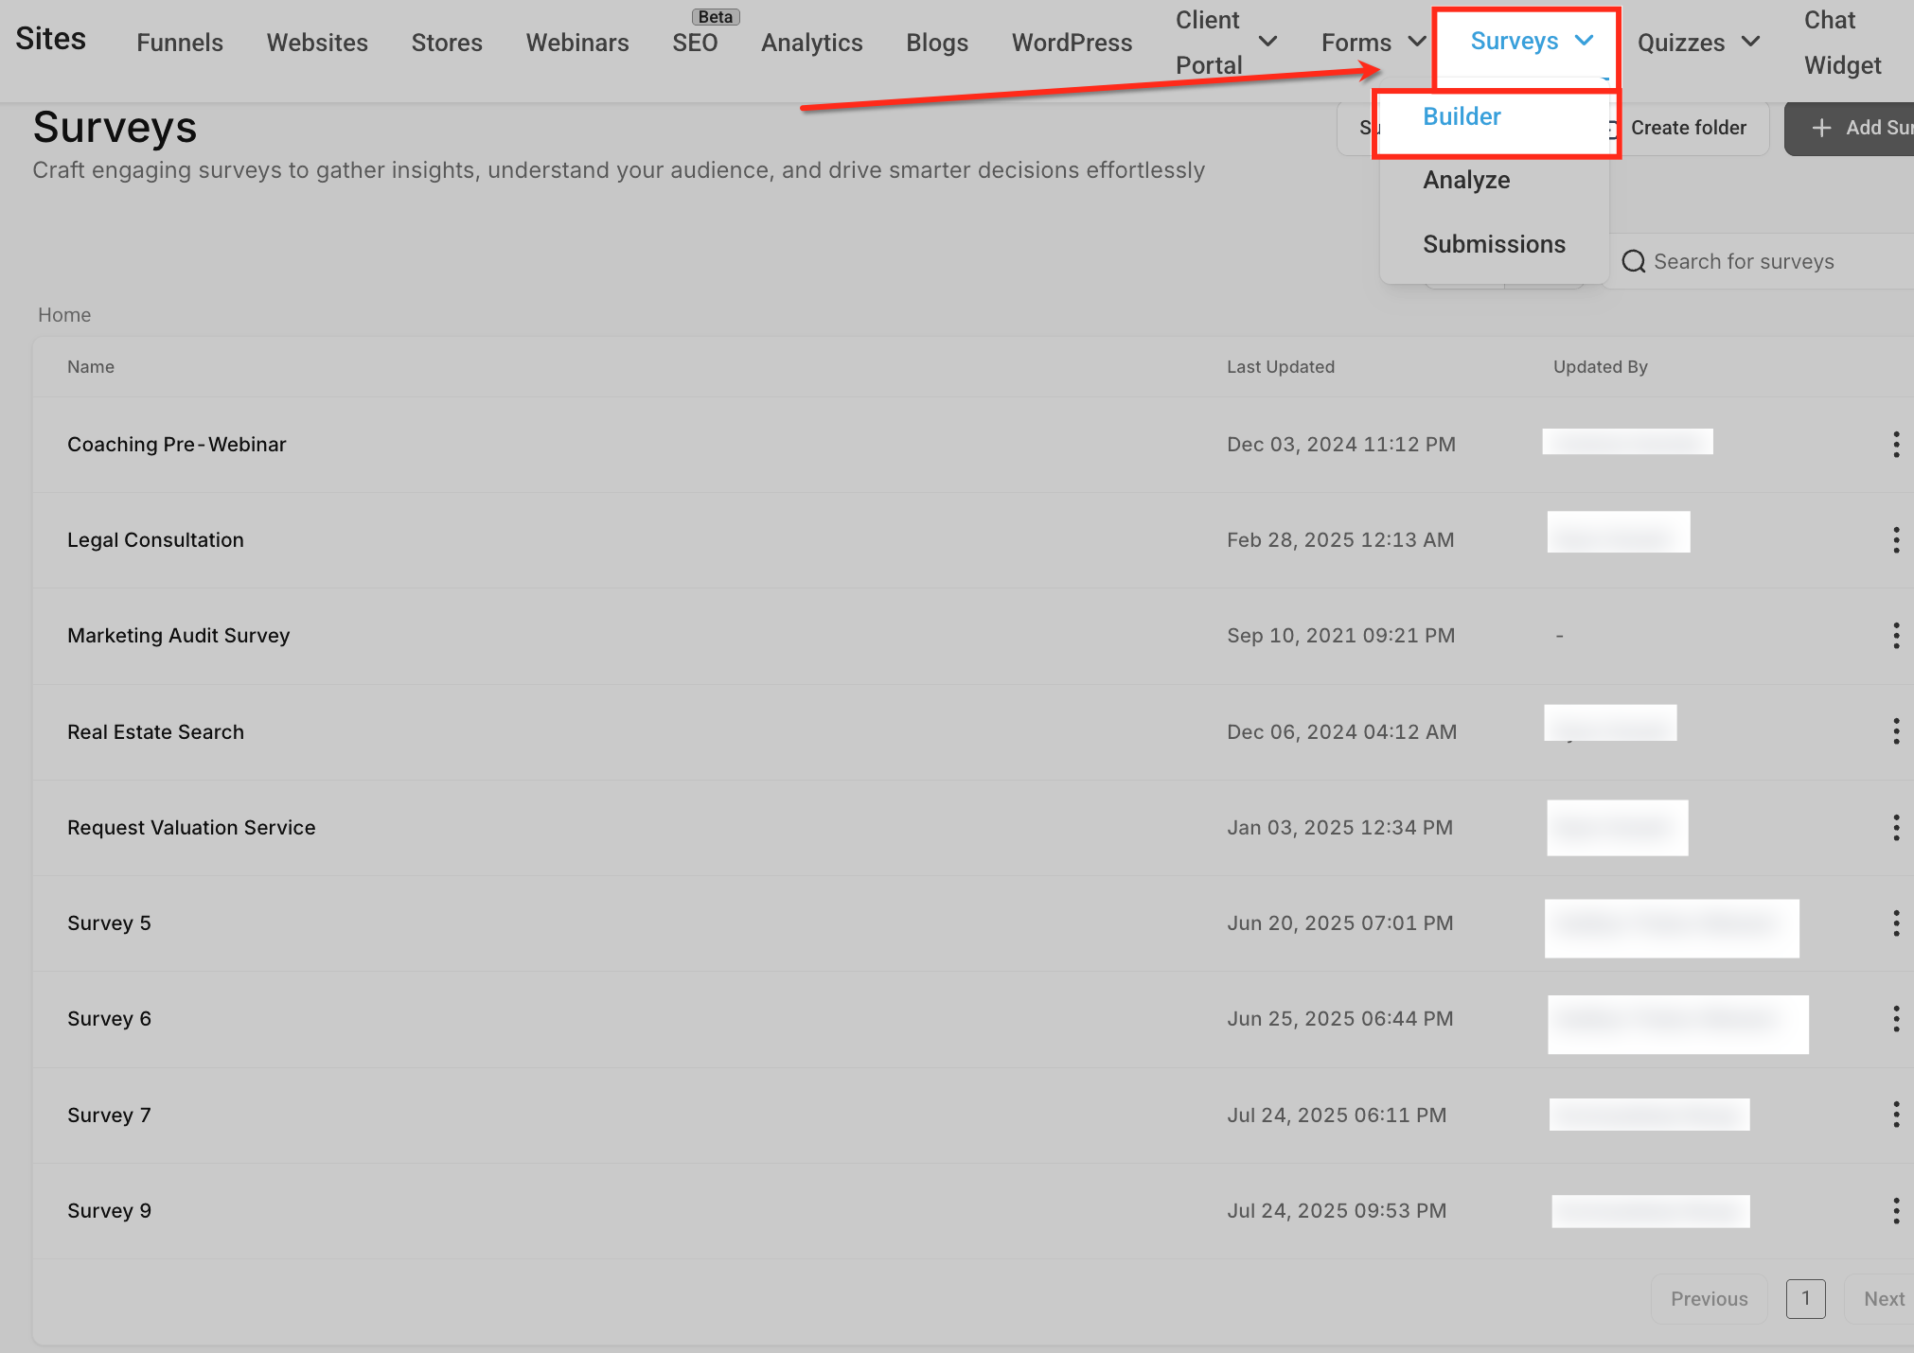This screenshot has height=1353, width=1914.
Task: Open the three-dot menu for Request Valuation Service
Action: [1896, 827]
